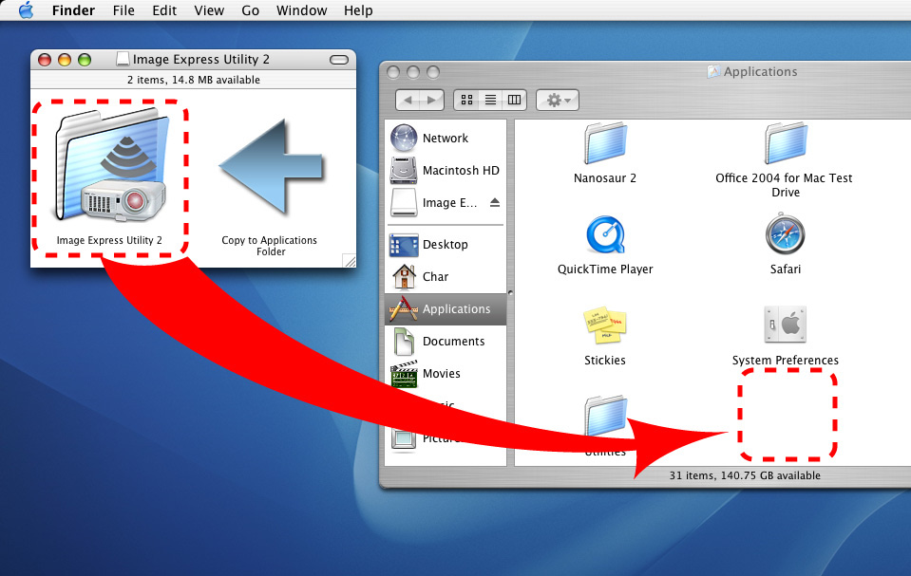Click the sidebar divider handle in Applications window
The image size is (911, 576).
pos(510,292)
